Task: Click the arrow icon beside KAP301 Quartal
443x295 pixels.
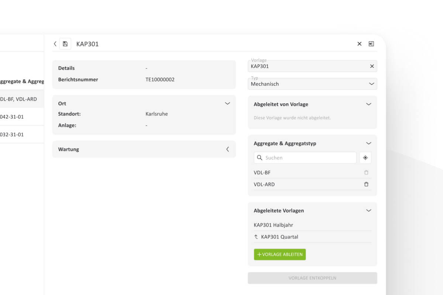Action: coord(256,237)
